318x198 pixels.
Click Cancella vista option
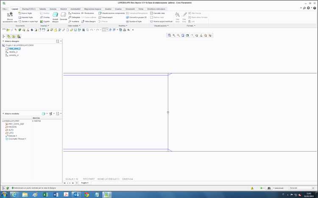coord(157,13)
